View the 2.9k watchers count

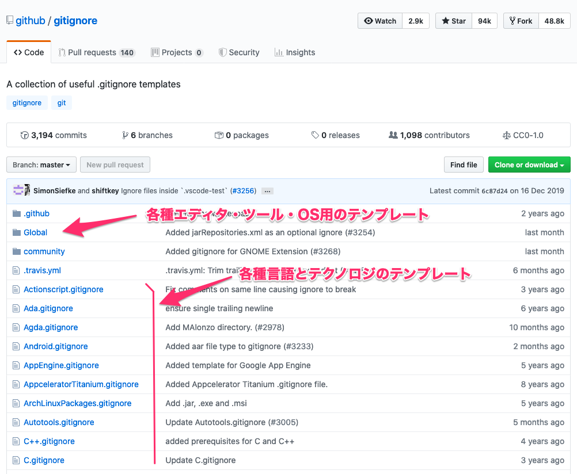click(416, 21)
